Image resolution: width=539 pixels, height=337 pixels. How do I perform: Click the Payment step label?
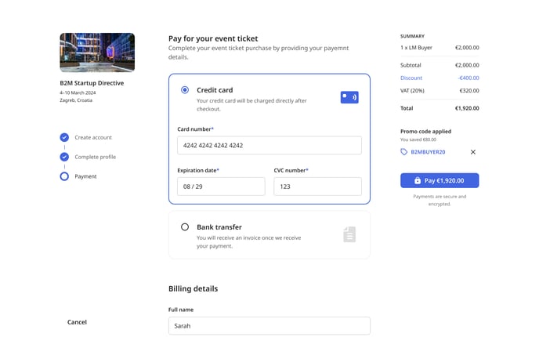85,176
